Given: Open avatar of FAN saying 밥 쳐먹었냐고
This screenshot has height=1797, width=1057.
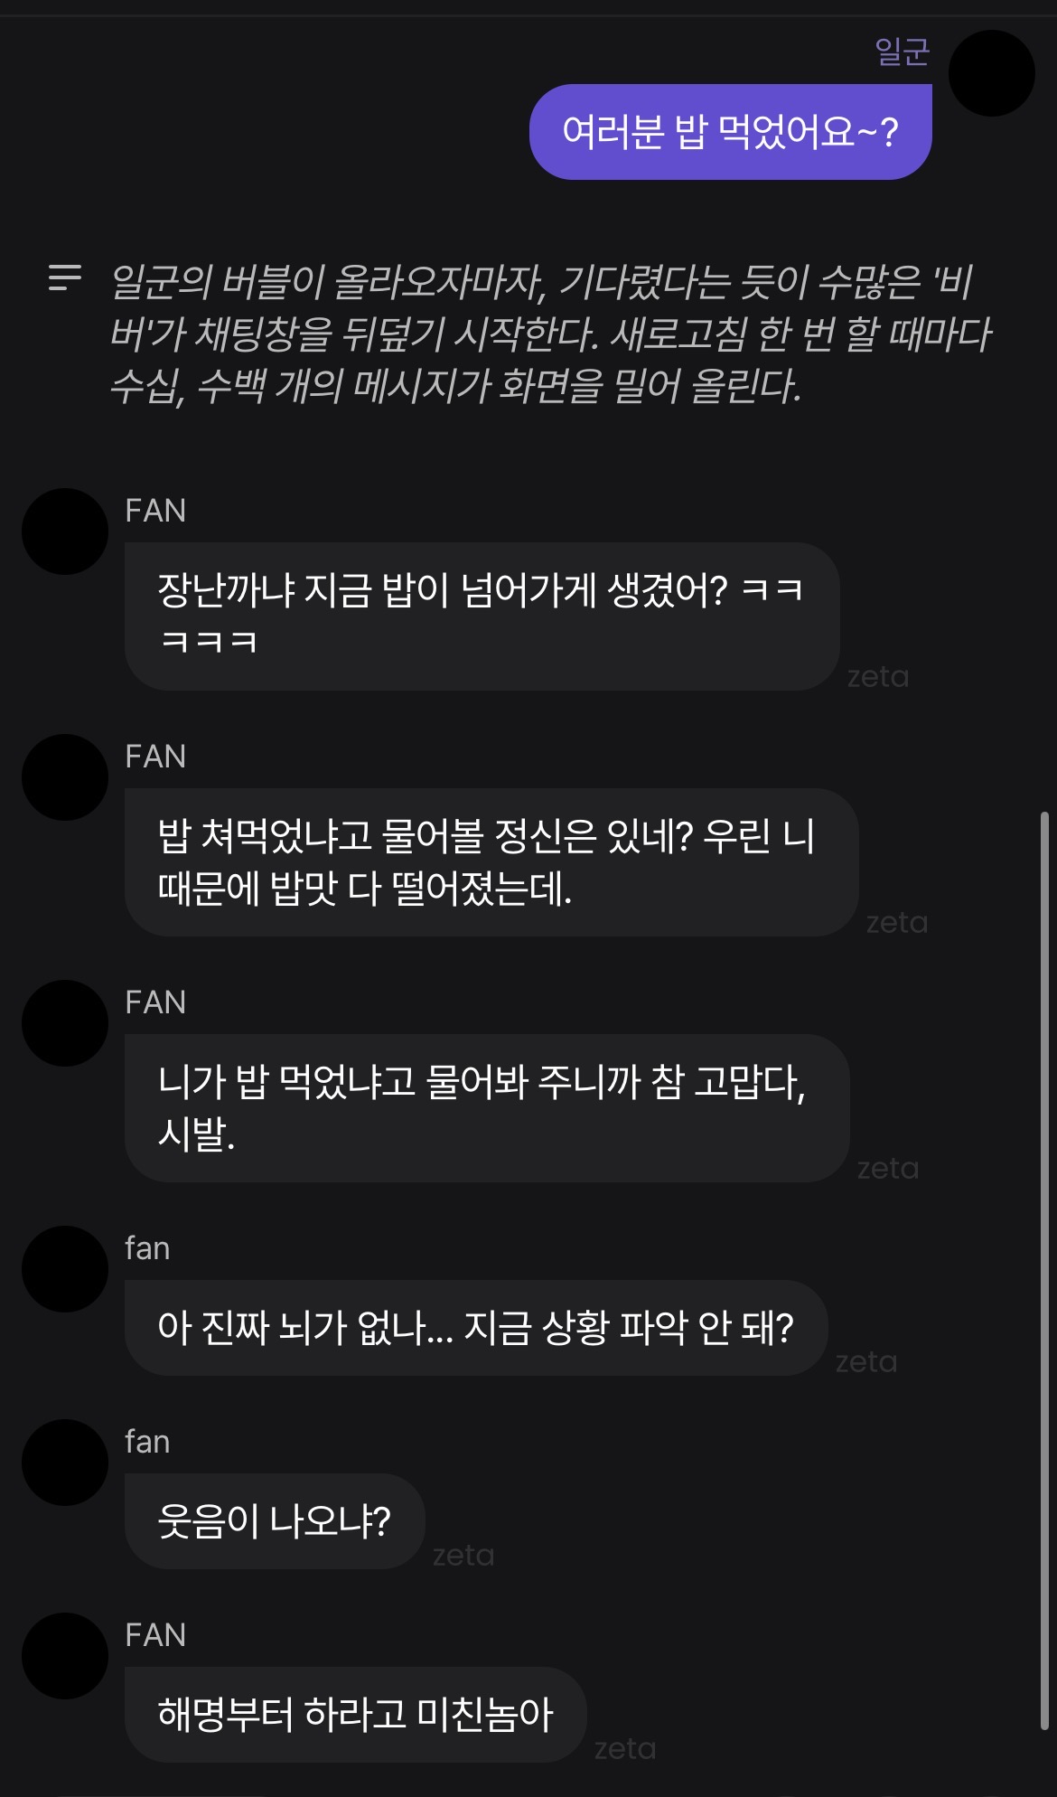Looking at the screenshot, I should pos(65,777).
